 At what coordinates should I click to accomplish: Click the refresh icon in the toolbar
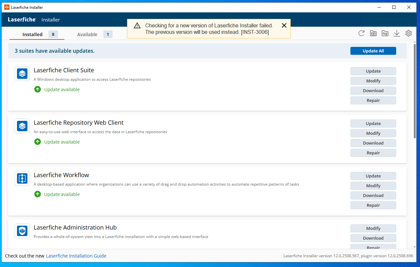361,33
